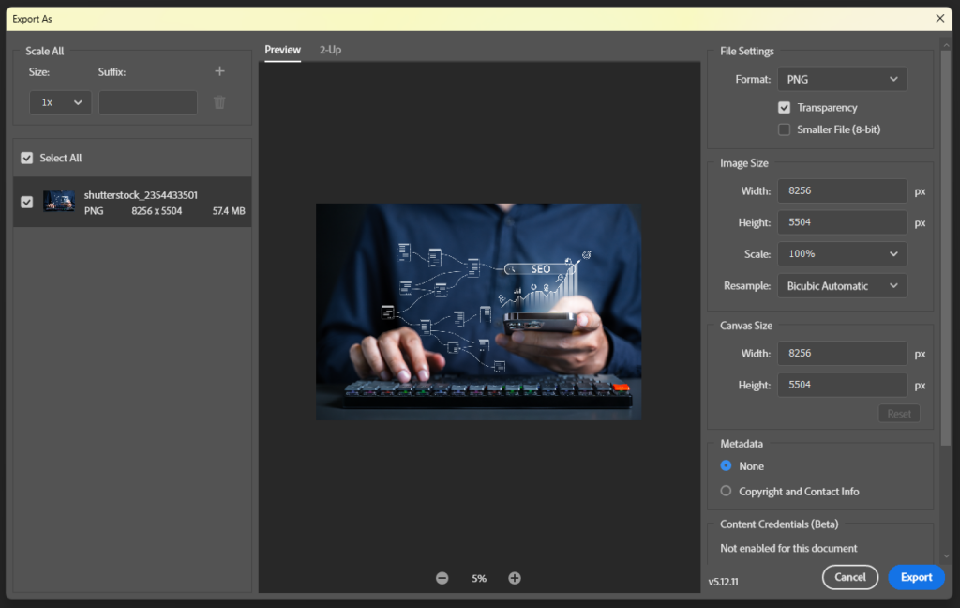The image size is (960, 608).
Task: Disable the Transparency checkbox
Action: coord(784,107)
